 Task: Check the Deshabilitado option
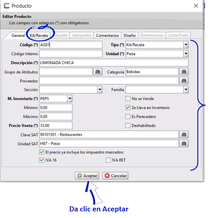[x=128, y=125]
